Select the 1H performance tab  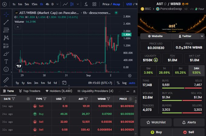[164, 71]
